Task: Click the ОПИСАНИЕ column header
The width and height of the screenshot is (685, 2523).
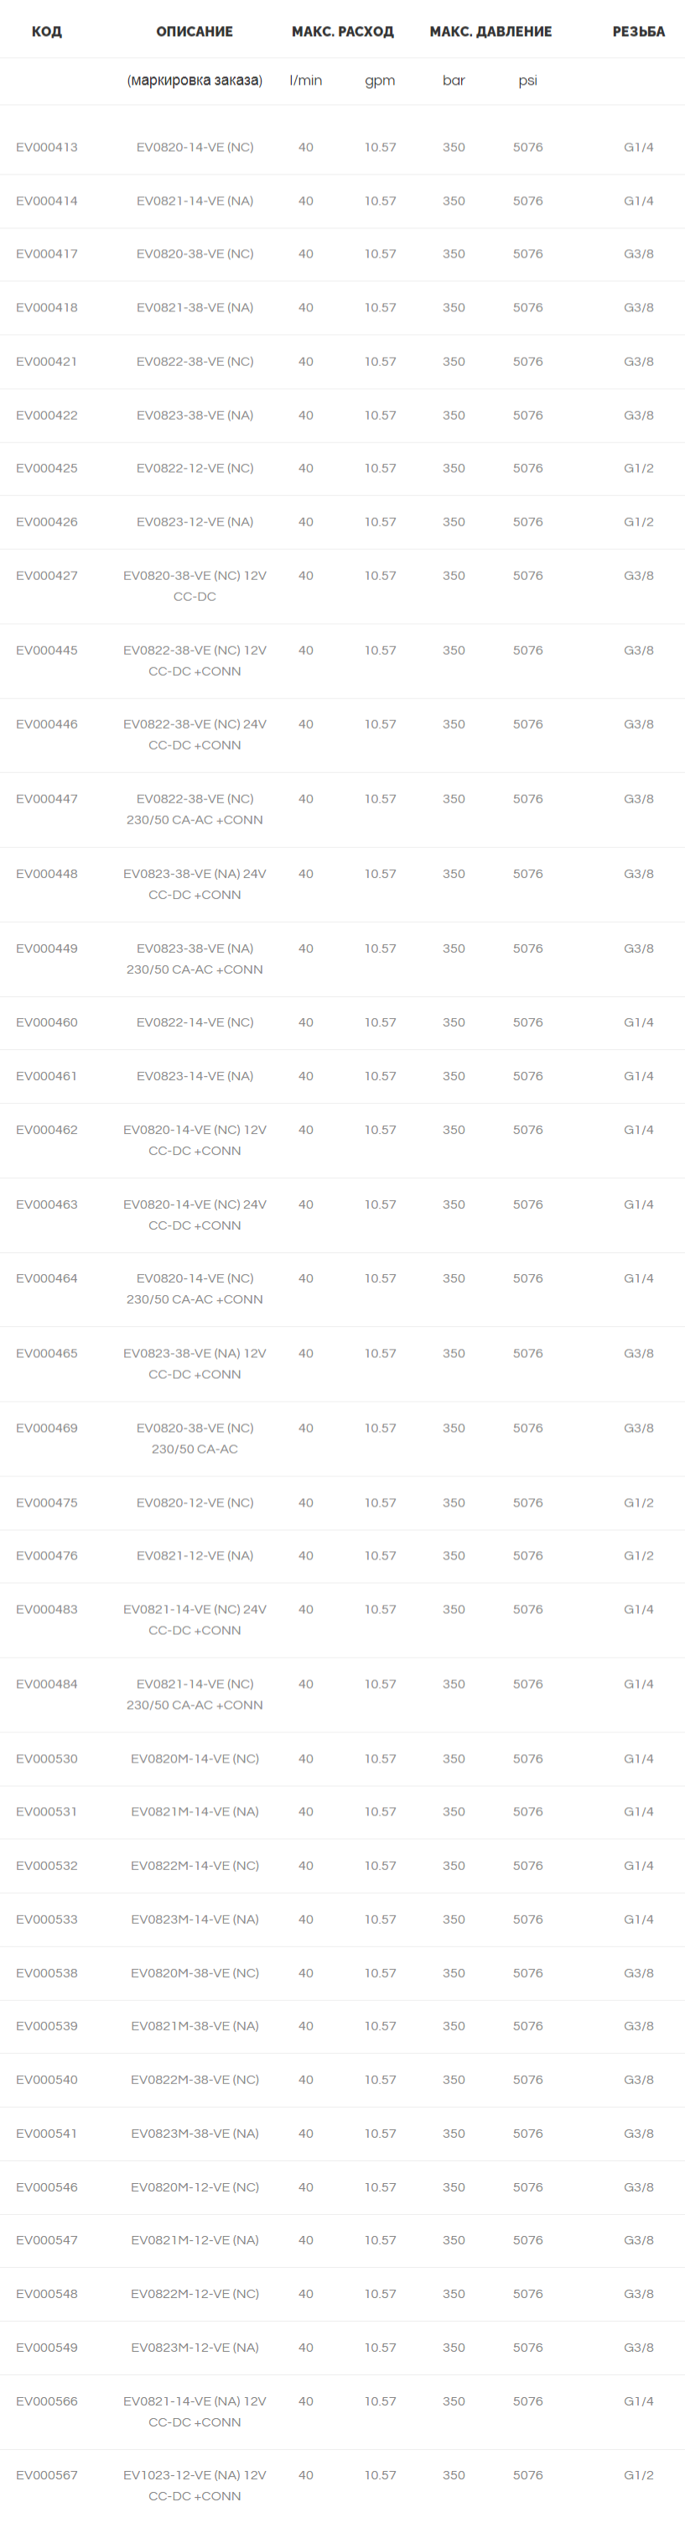Action: (x=195, y=31)
